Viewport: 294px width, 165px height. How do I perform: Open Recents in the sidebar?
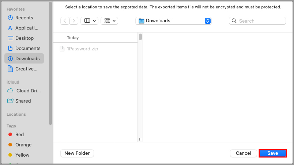point(24,18)
